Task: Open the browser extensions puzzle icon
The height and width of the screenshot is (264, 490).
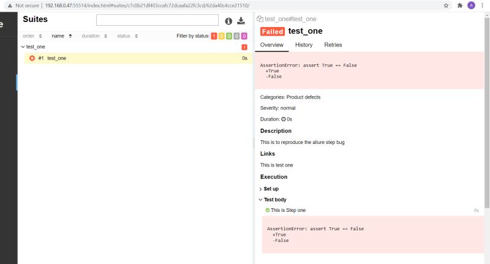Action: coord(460,6)
